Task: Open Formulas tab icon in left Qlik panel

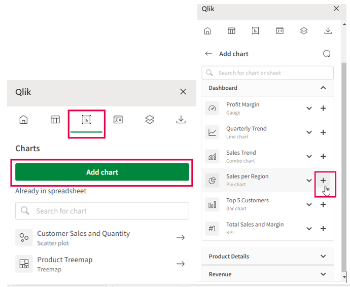Action: click(118, 120)
